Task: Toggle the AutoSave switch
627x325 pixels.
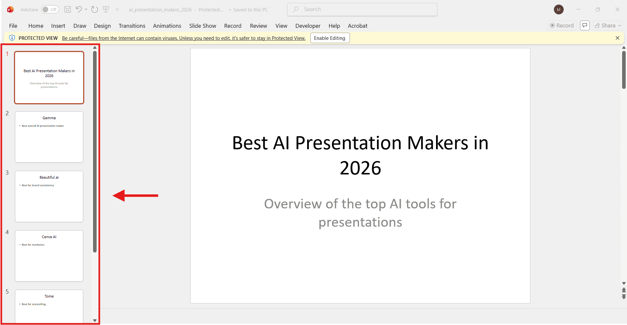Action: click(x=50, y=9)
